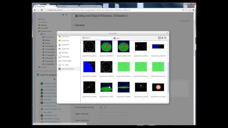Viewport: 228px width, 128px height.
Task: Open the Participants link in navigation
Action: 49,37
